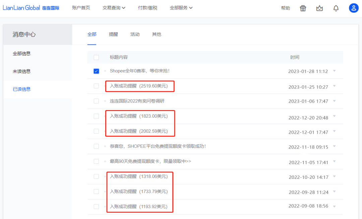Open the crown membership icon
362x219 pixels.
click(319, 8)
